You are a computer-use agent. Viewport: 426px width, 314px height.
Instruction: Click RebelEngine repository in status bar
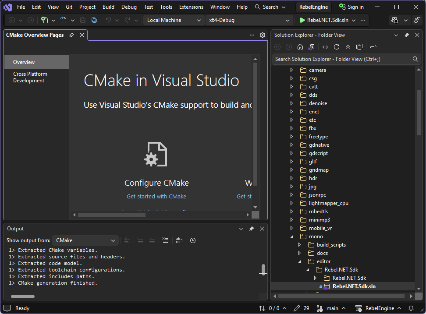[378, 308]
